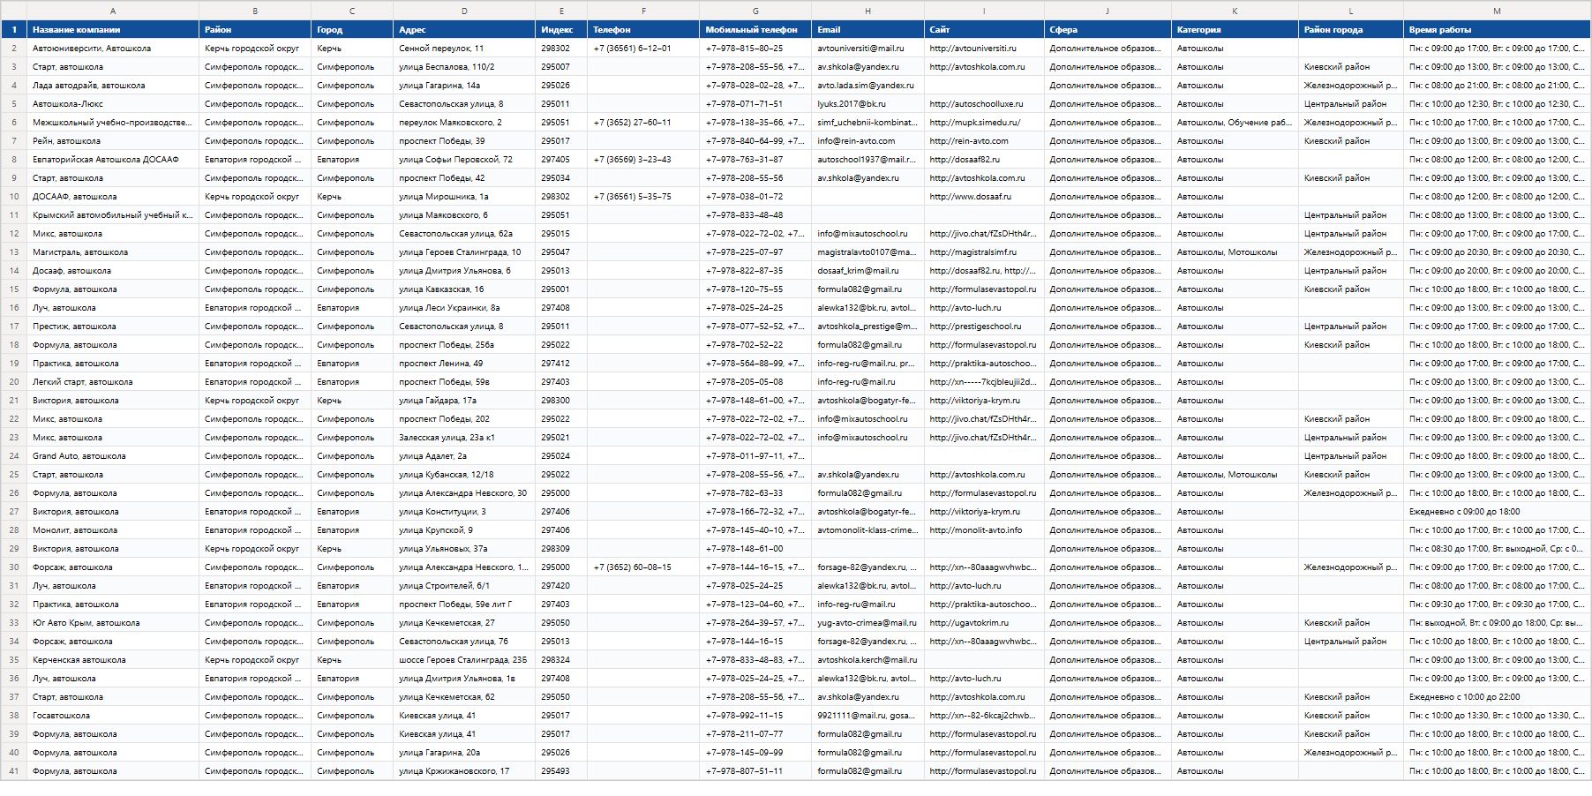Click the 'Email' header cell
The height and width of the screenshot is (796, 1592).
pos(867,30)
